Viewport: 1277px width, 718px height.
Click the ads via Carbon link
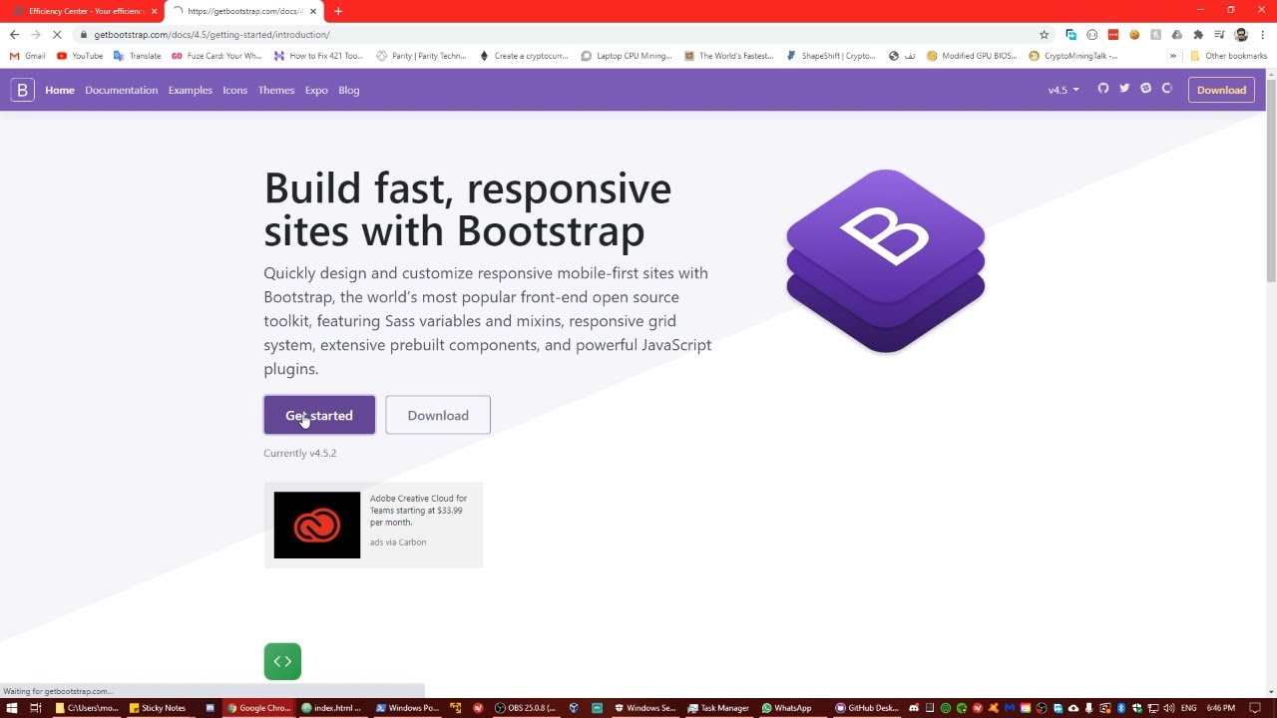tap(398, 542)
